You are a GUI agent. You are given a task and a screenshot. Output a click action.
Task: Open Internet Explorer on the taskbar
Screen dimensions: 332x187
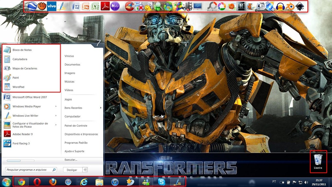[x=84, y=182]
